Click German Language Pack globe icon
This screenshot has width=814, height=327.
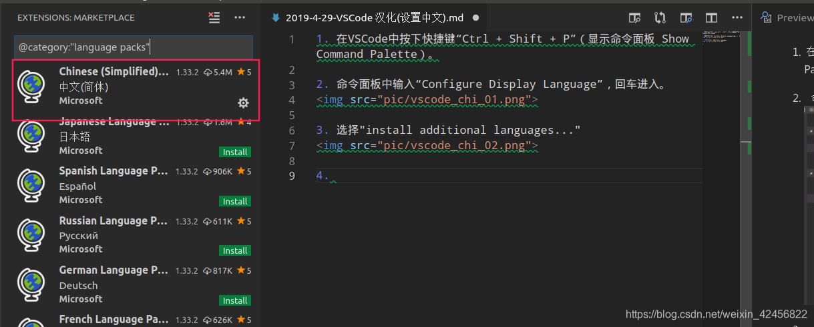point(31,285)
